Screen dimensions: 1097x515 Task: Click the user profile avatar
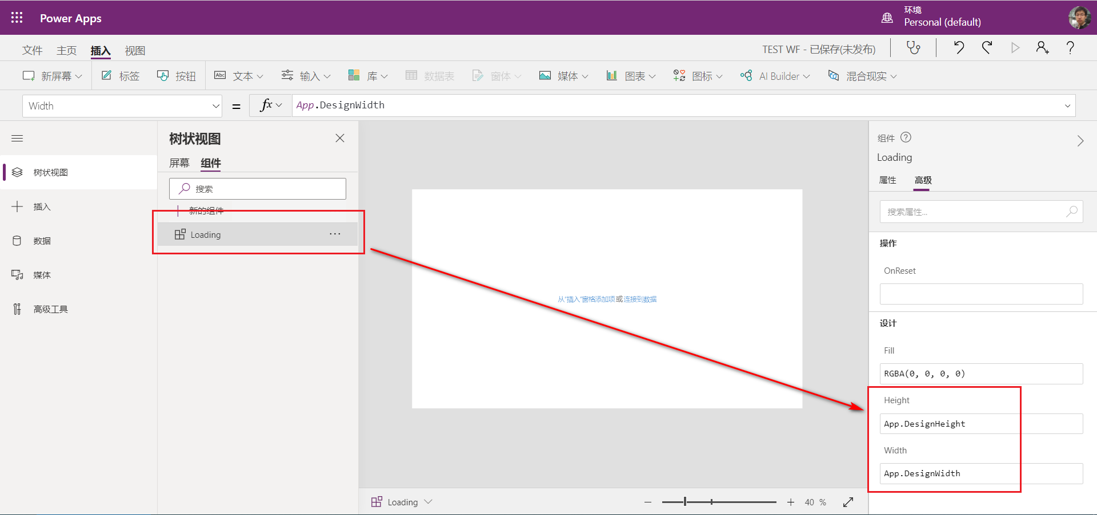[1079, 18]
